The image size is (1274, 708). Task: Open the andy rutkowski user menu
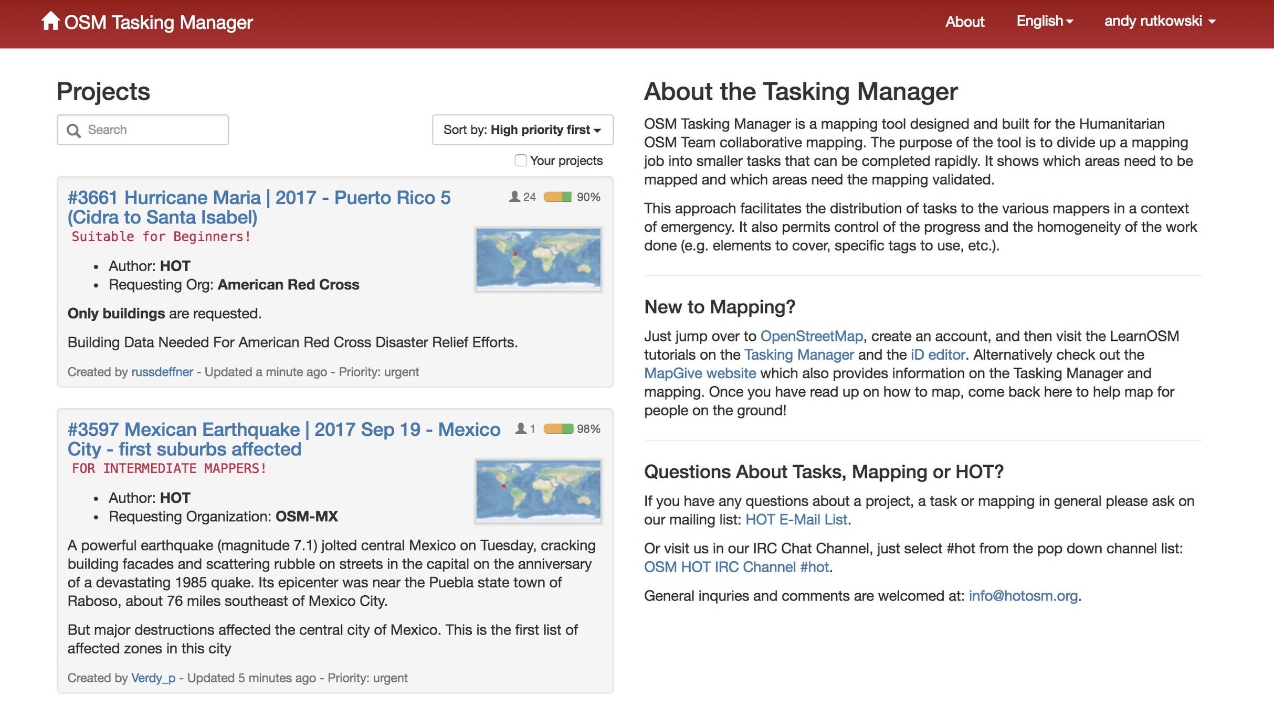tap(1159, 21)
